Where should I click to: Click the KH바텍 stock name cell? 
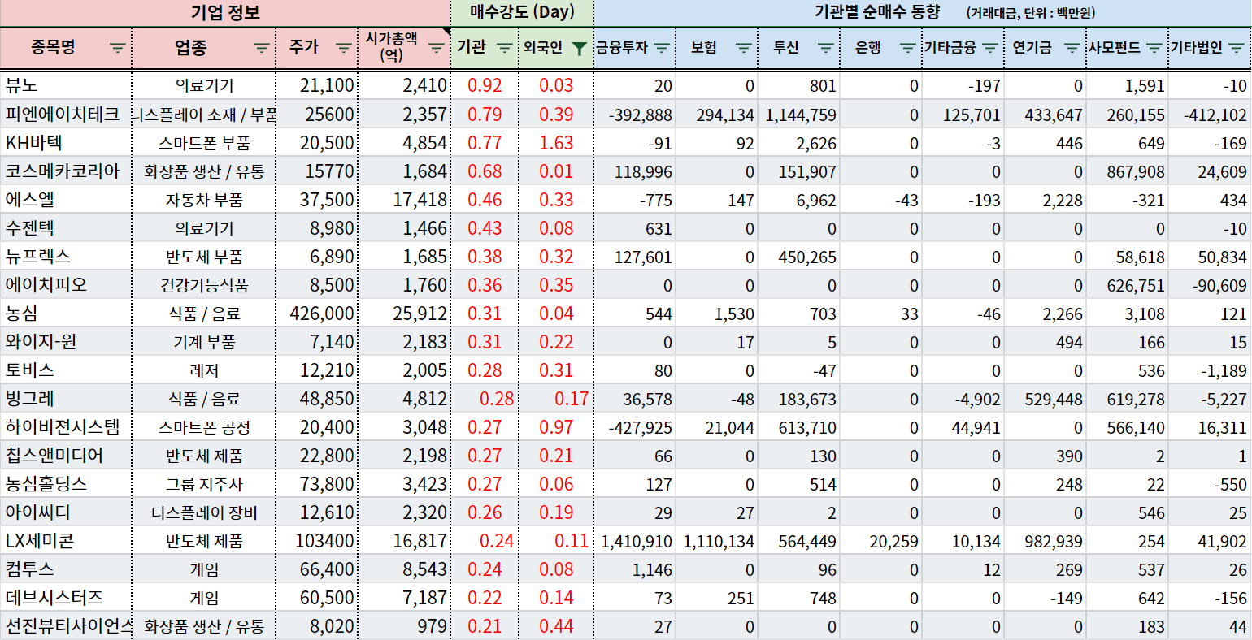point(66,142)
